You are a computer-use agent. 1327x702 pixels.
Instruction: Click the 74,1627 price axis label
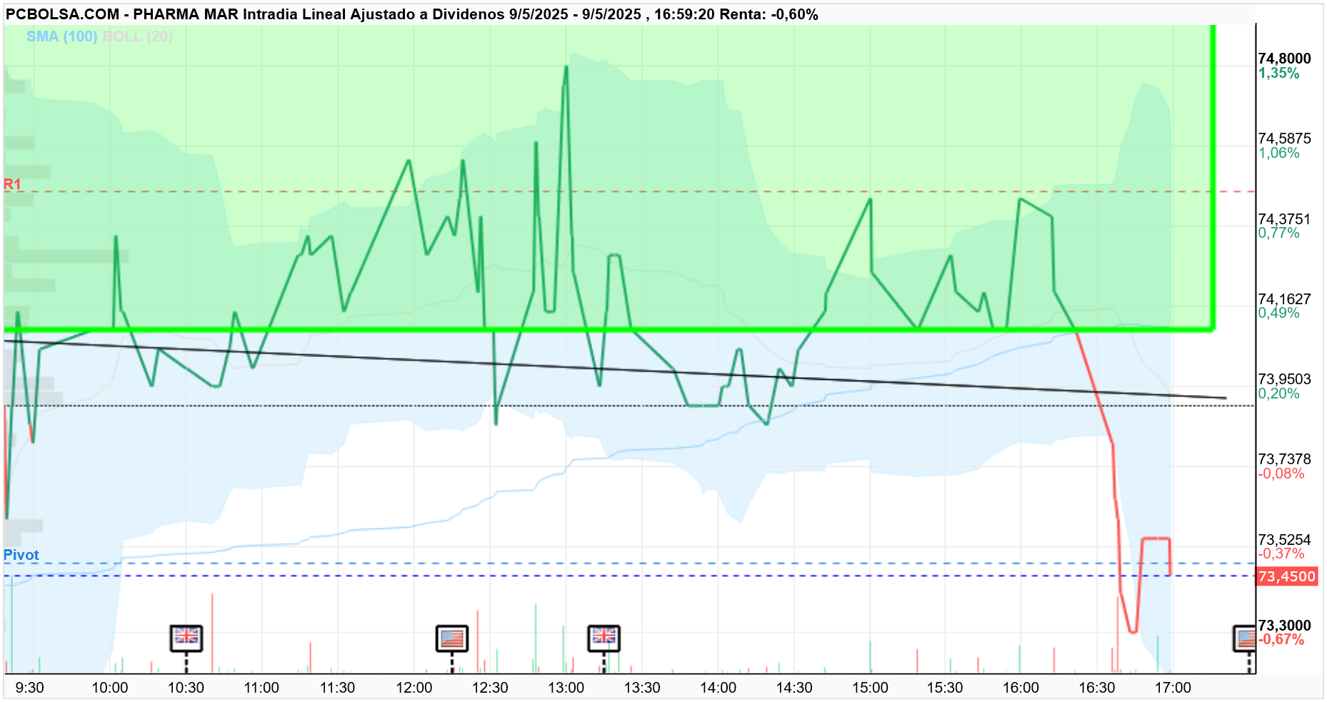tap(1284, 299)
